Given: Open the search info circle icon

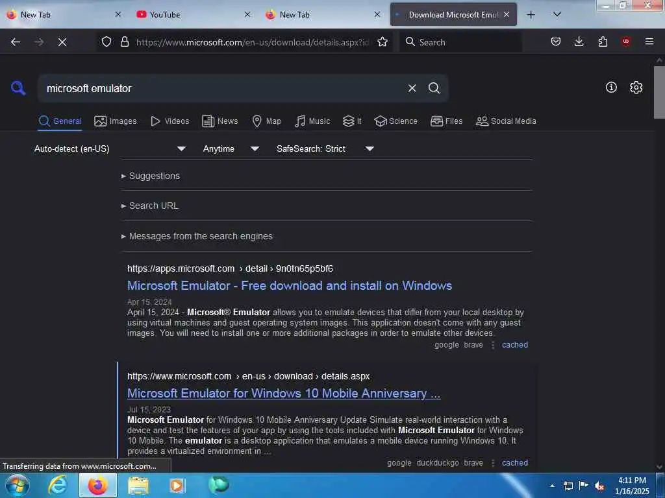Looking at the screenshot, I should (x=611, y=88).
